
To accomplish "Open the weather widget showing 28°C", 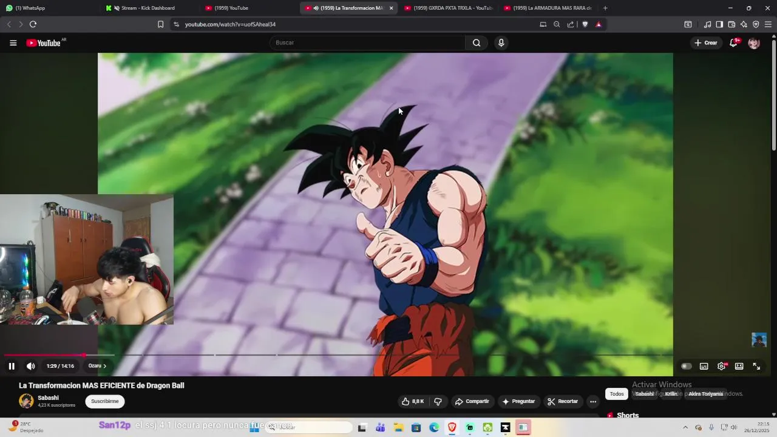I will click(27, 427).
